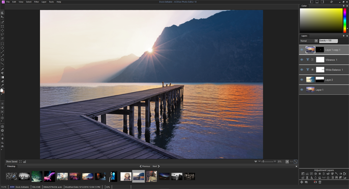This screenshot has width=349, height=189.
Task: Go to Next image in filmstrip
Action: (156, 166)
